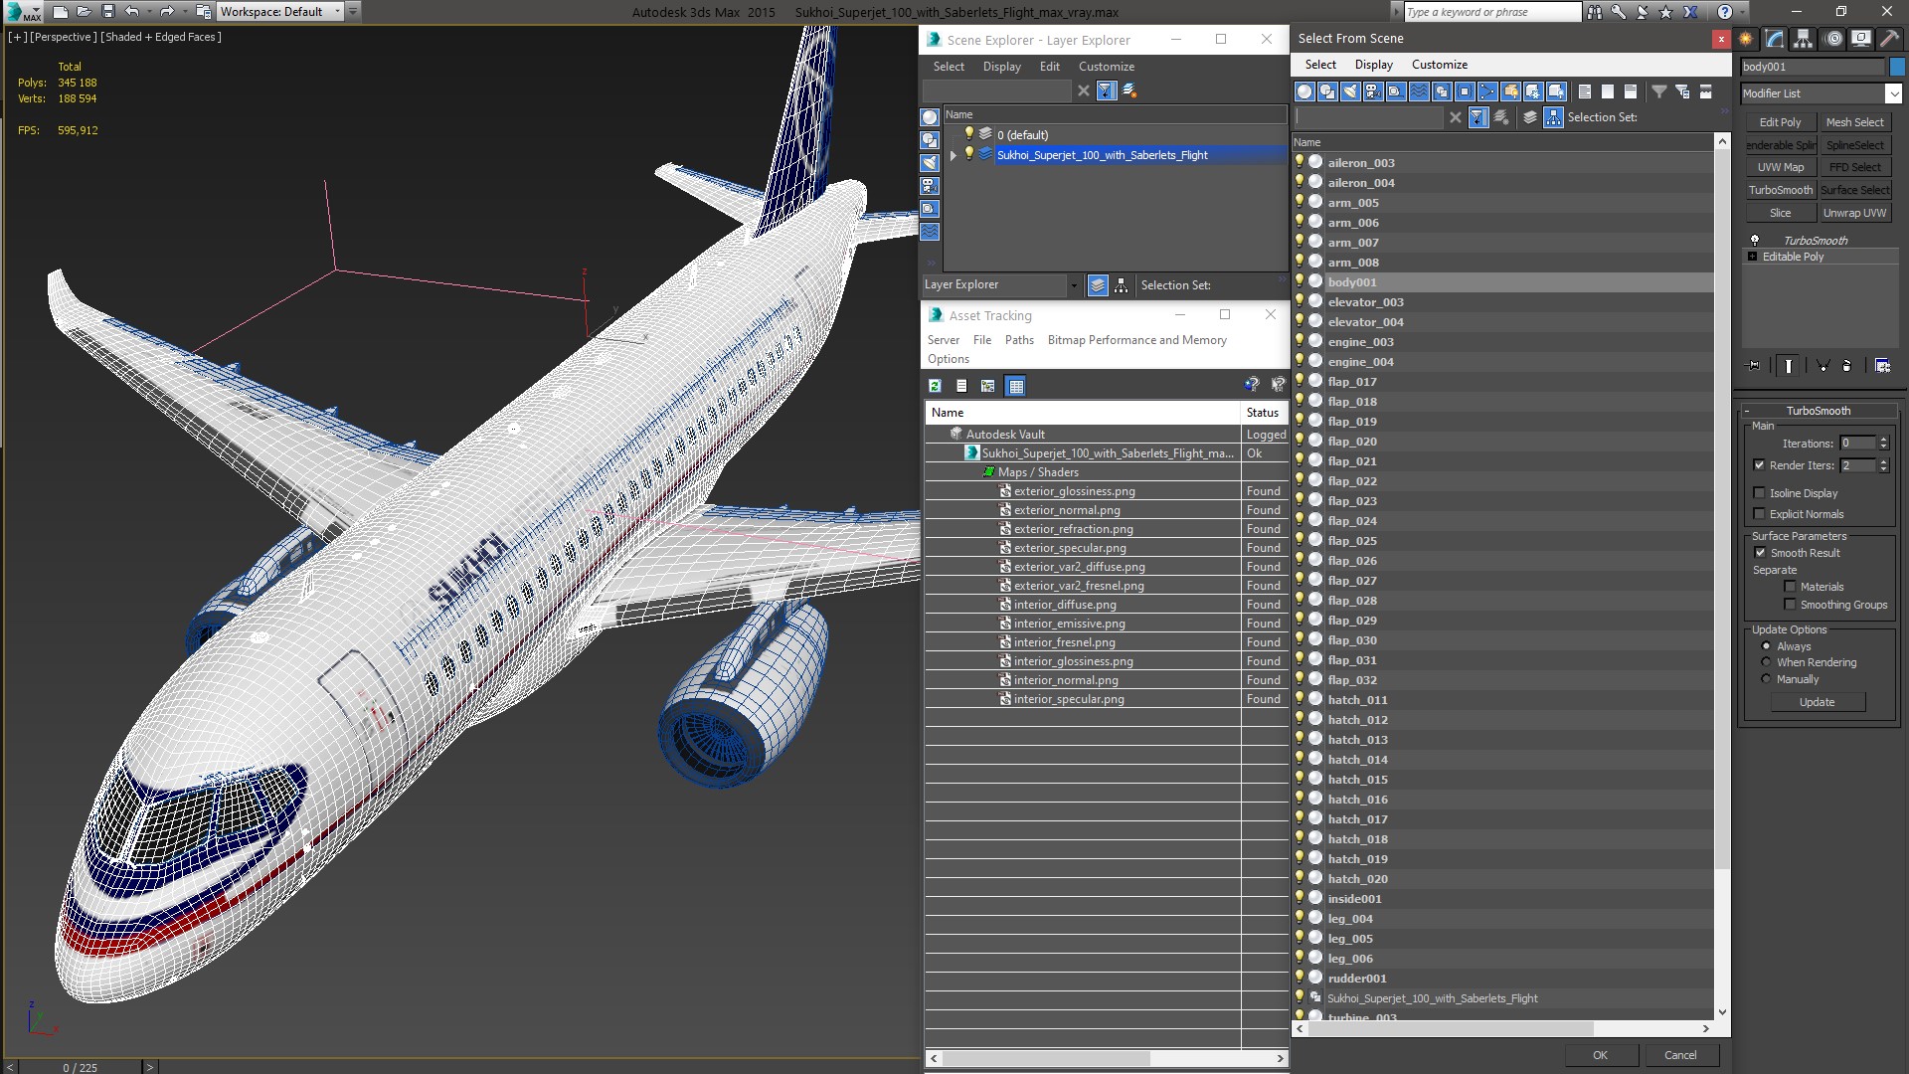Open Bitmap Performance and Memory menu

pos(1136,340)
